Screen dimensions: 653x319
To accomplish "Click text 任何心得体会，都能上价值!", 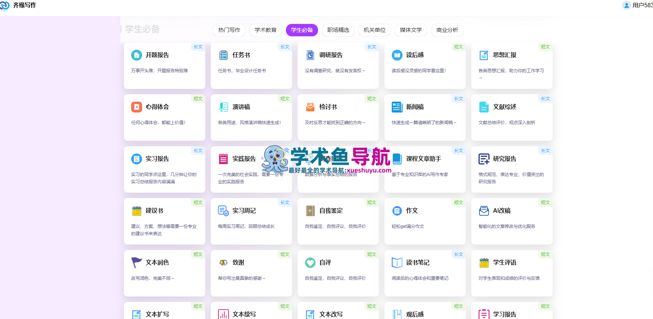I will pos(158,123).
